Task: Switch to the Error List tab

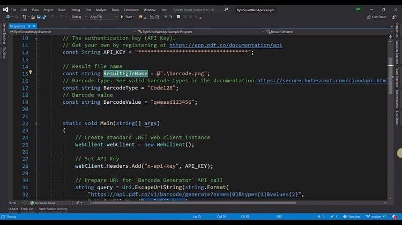Action: pos(27,209)
